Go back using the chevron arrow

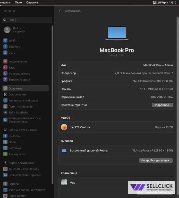click(x=60, y=11)
